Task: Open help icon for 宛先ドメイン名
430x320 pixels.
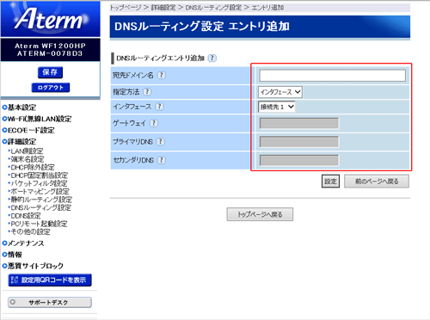Action: point(162,75)
